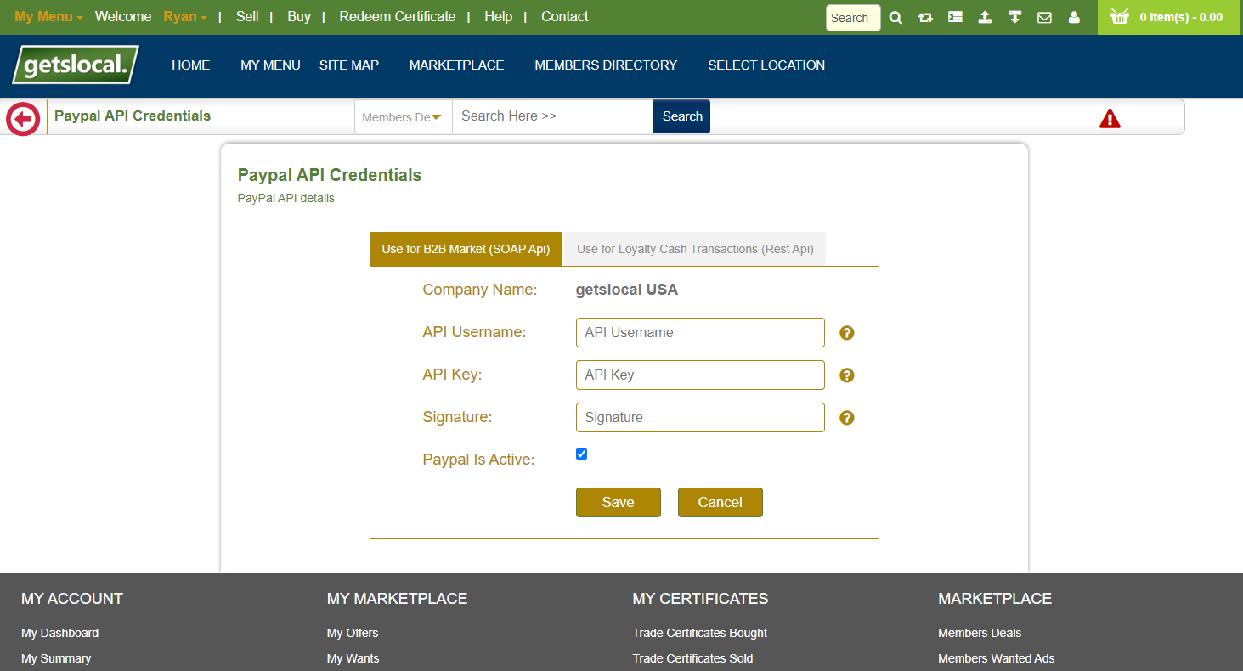The height and width of the screenshot is (671, 1243).
Task: Click the Paypal API Credentials breadcrumb title
Action: (133, 116)
